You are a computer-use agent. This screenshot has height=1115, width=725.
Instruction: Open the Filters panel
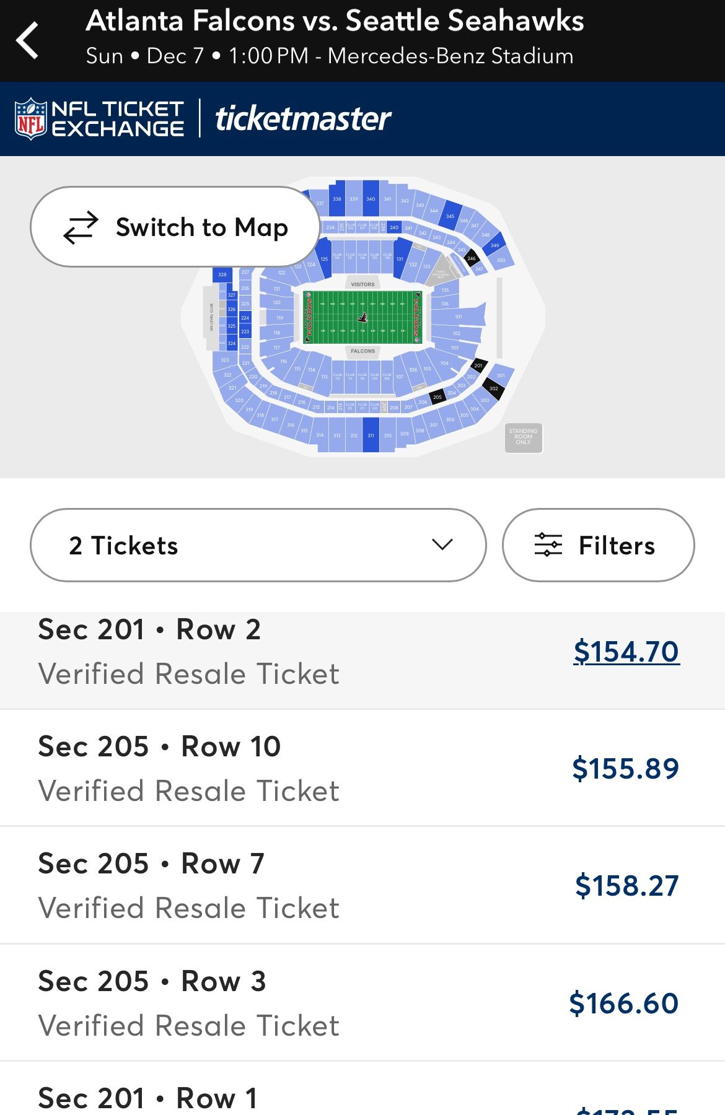point(598,545)
